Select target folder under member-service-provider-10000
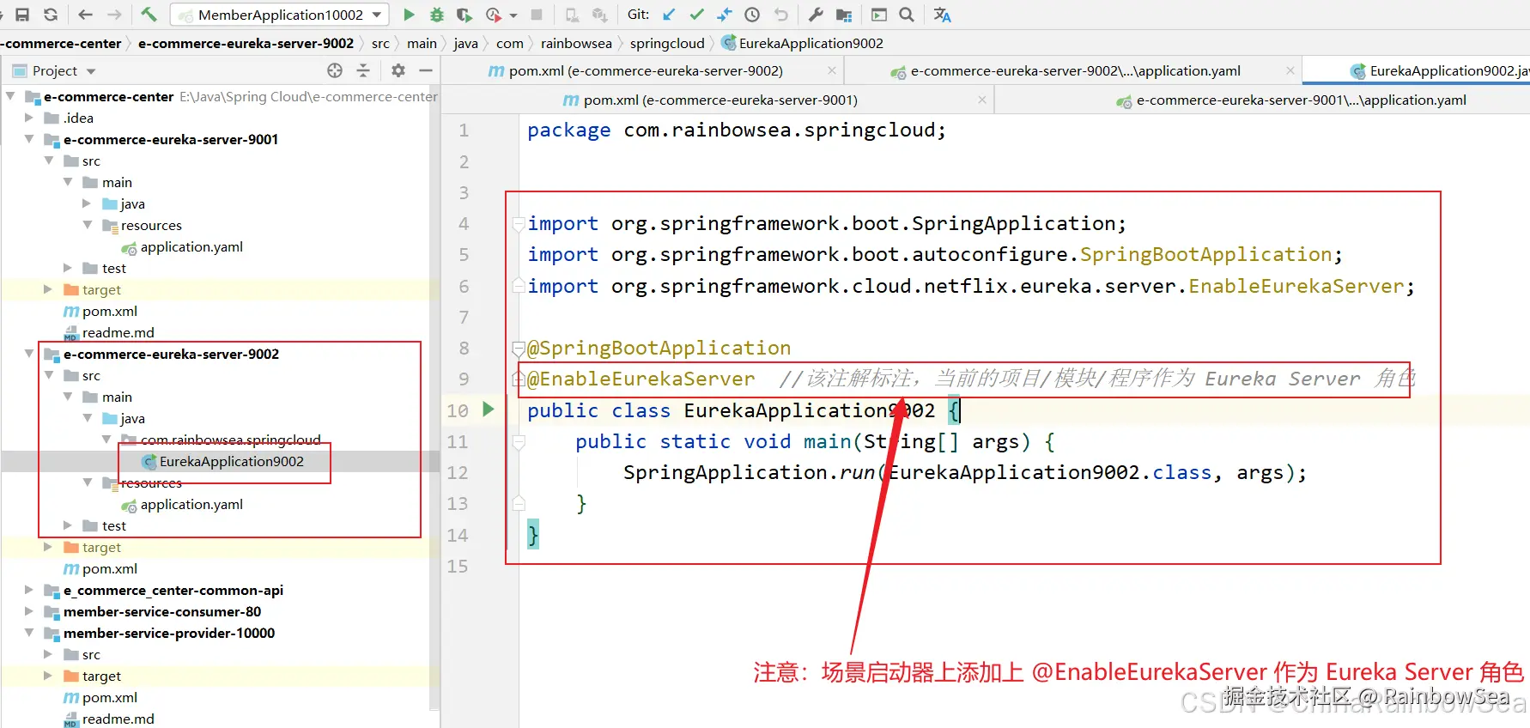The height and width of the screenshot is (728, 1530). point(92,676)
